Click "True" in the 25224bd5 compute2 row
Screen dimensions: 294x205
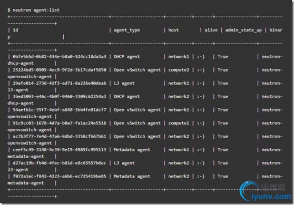pos(223,70)
